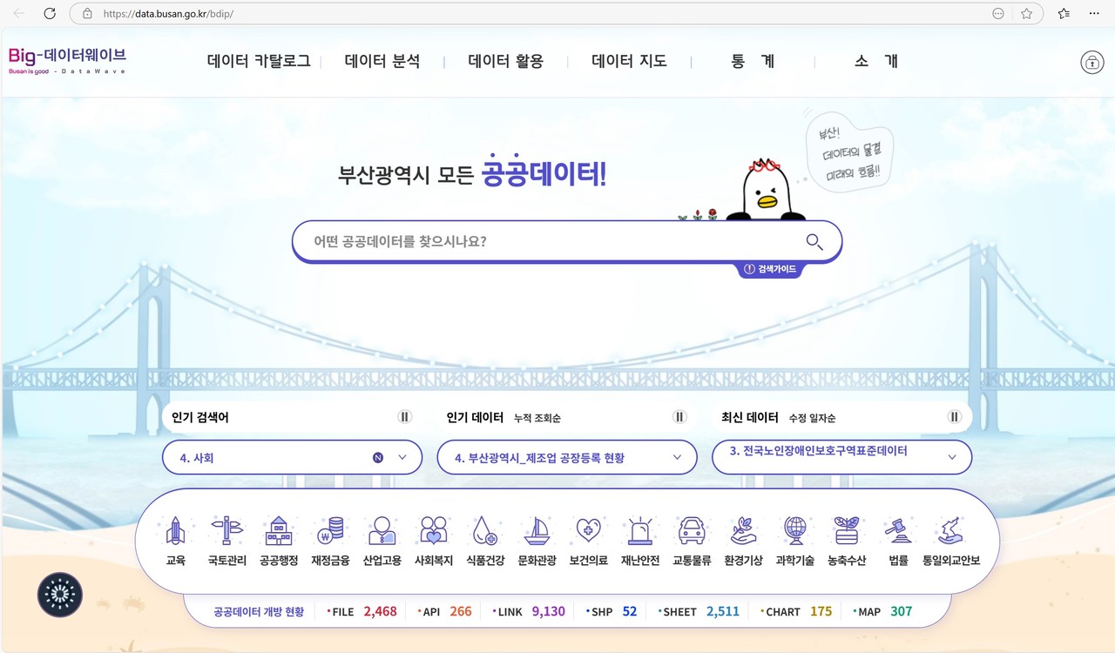Expand the 전국노인장애인보호구역표준데이터 dropdown
The height and width of the screenshot is (653, 1115).
(x=952, y=456)
